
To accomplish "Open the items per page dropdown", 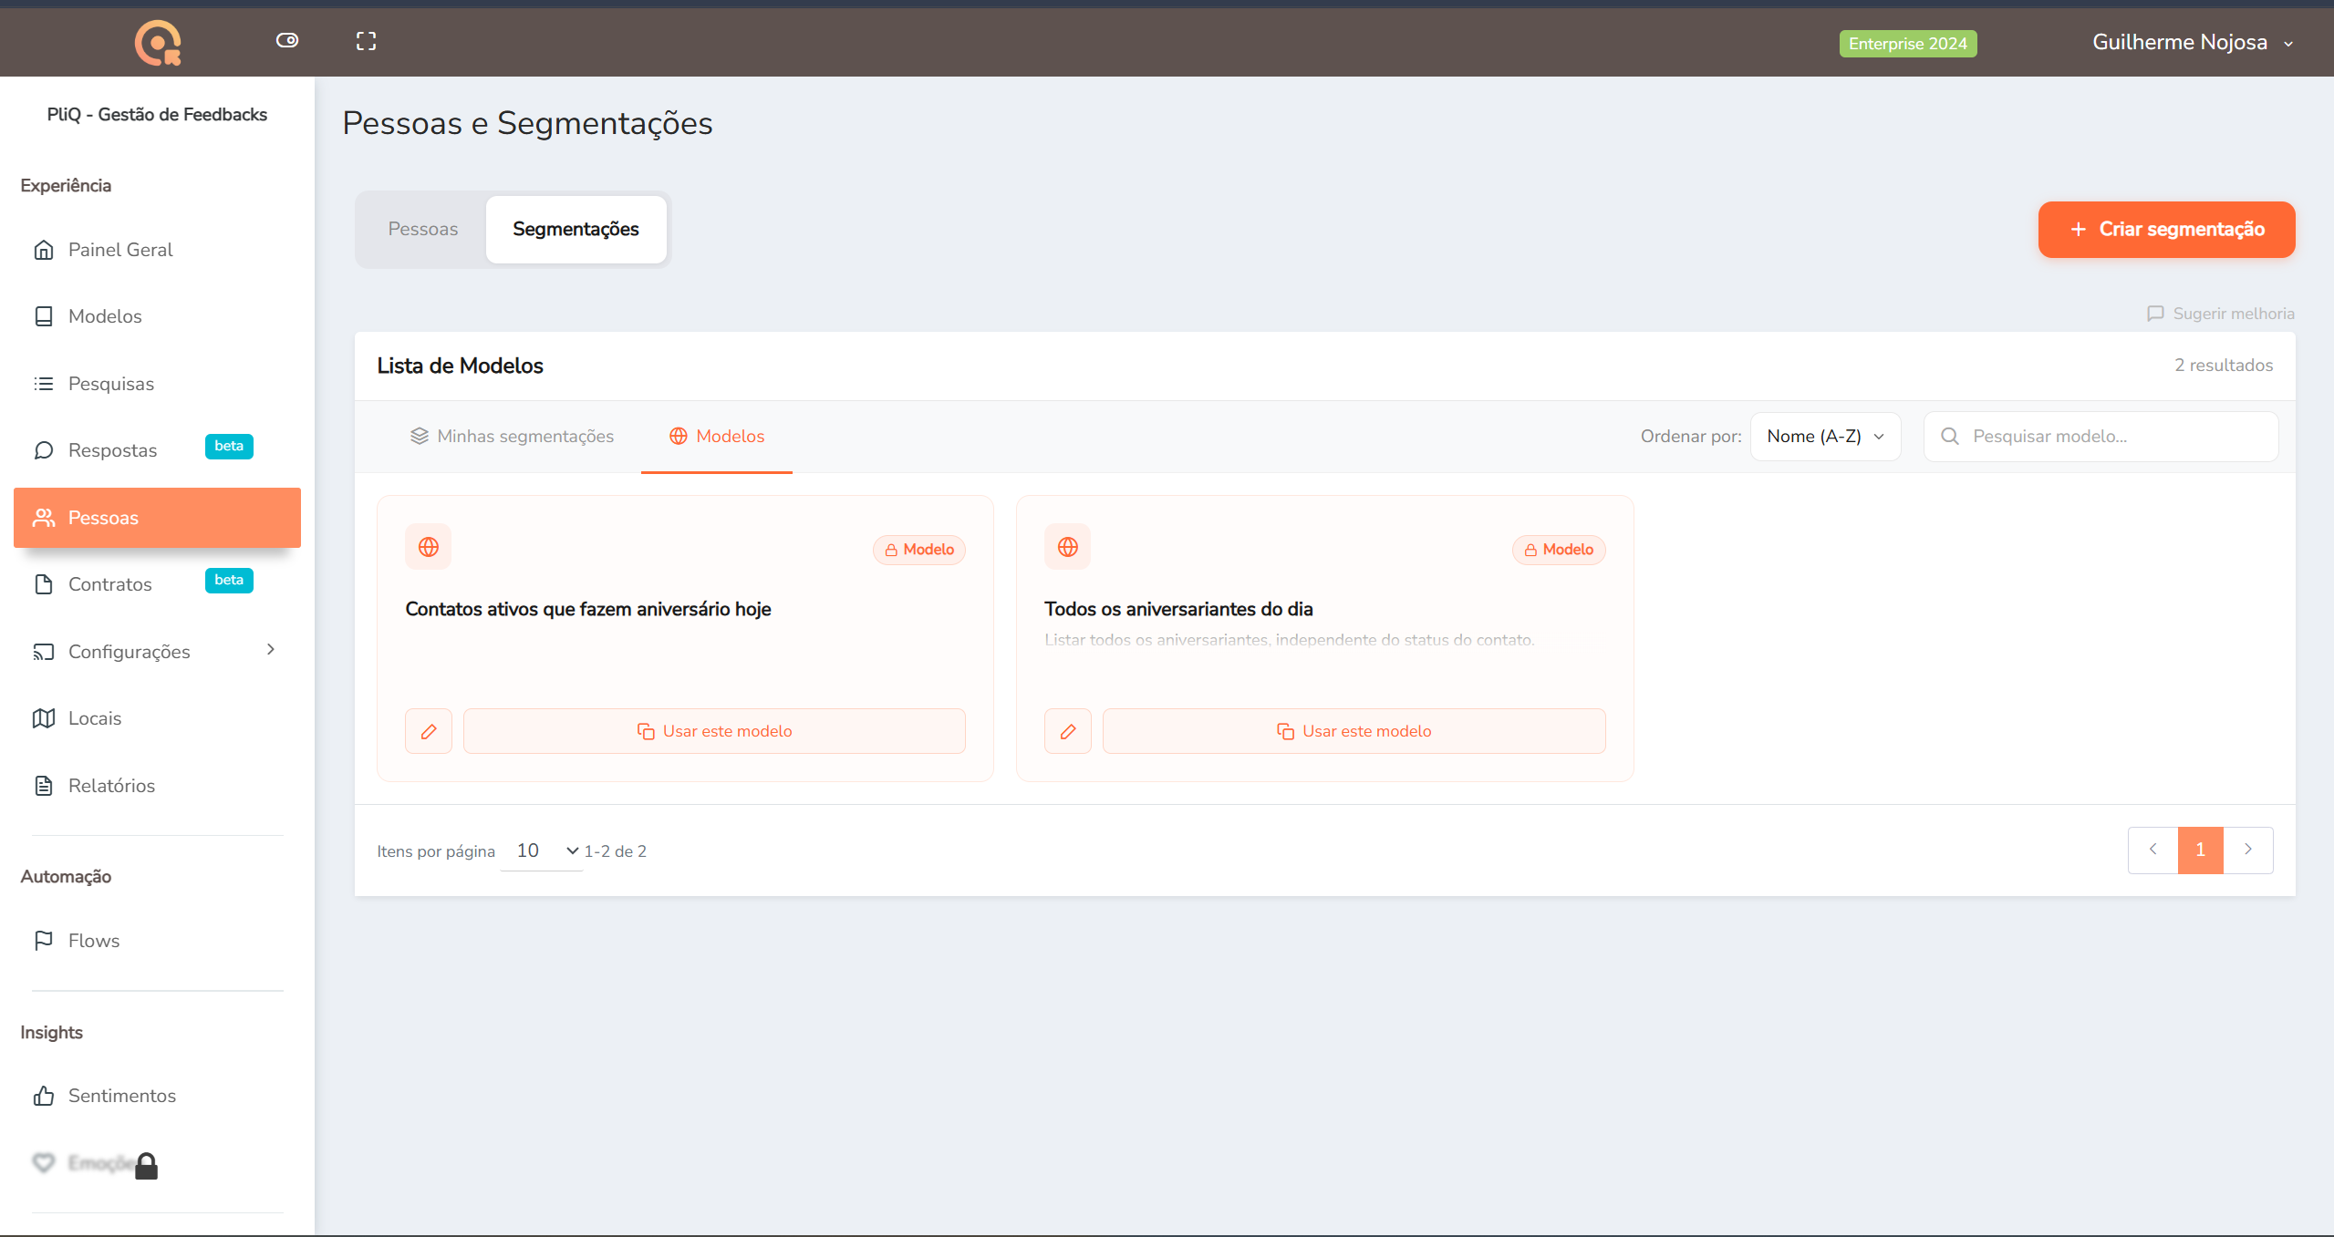I will (543, 850).
